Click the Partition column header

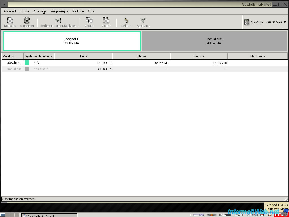[x=13, y=56]
